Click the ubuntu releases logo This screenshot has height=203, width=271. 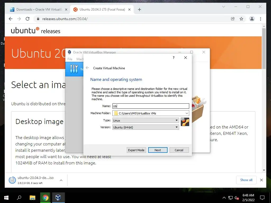[35, 30]
